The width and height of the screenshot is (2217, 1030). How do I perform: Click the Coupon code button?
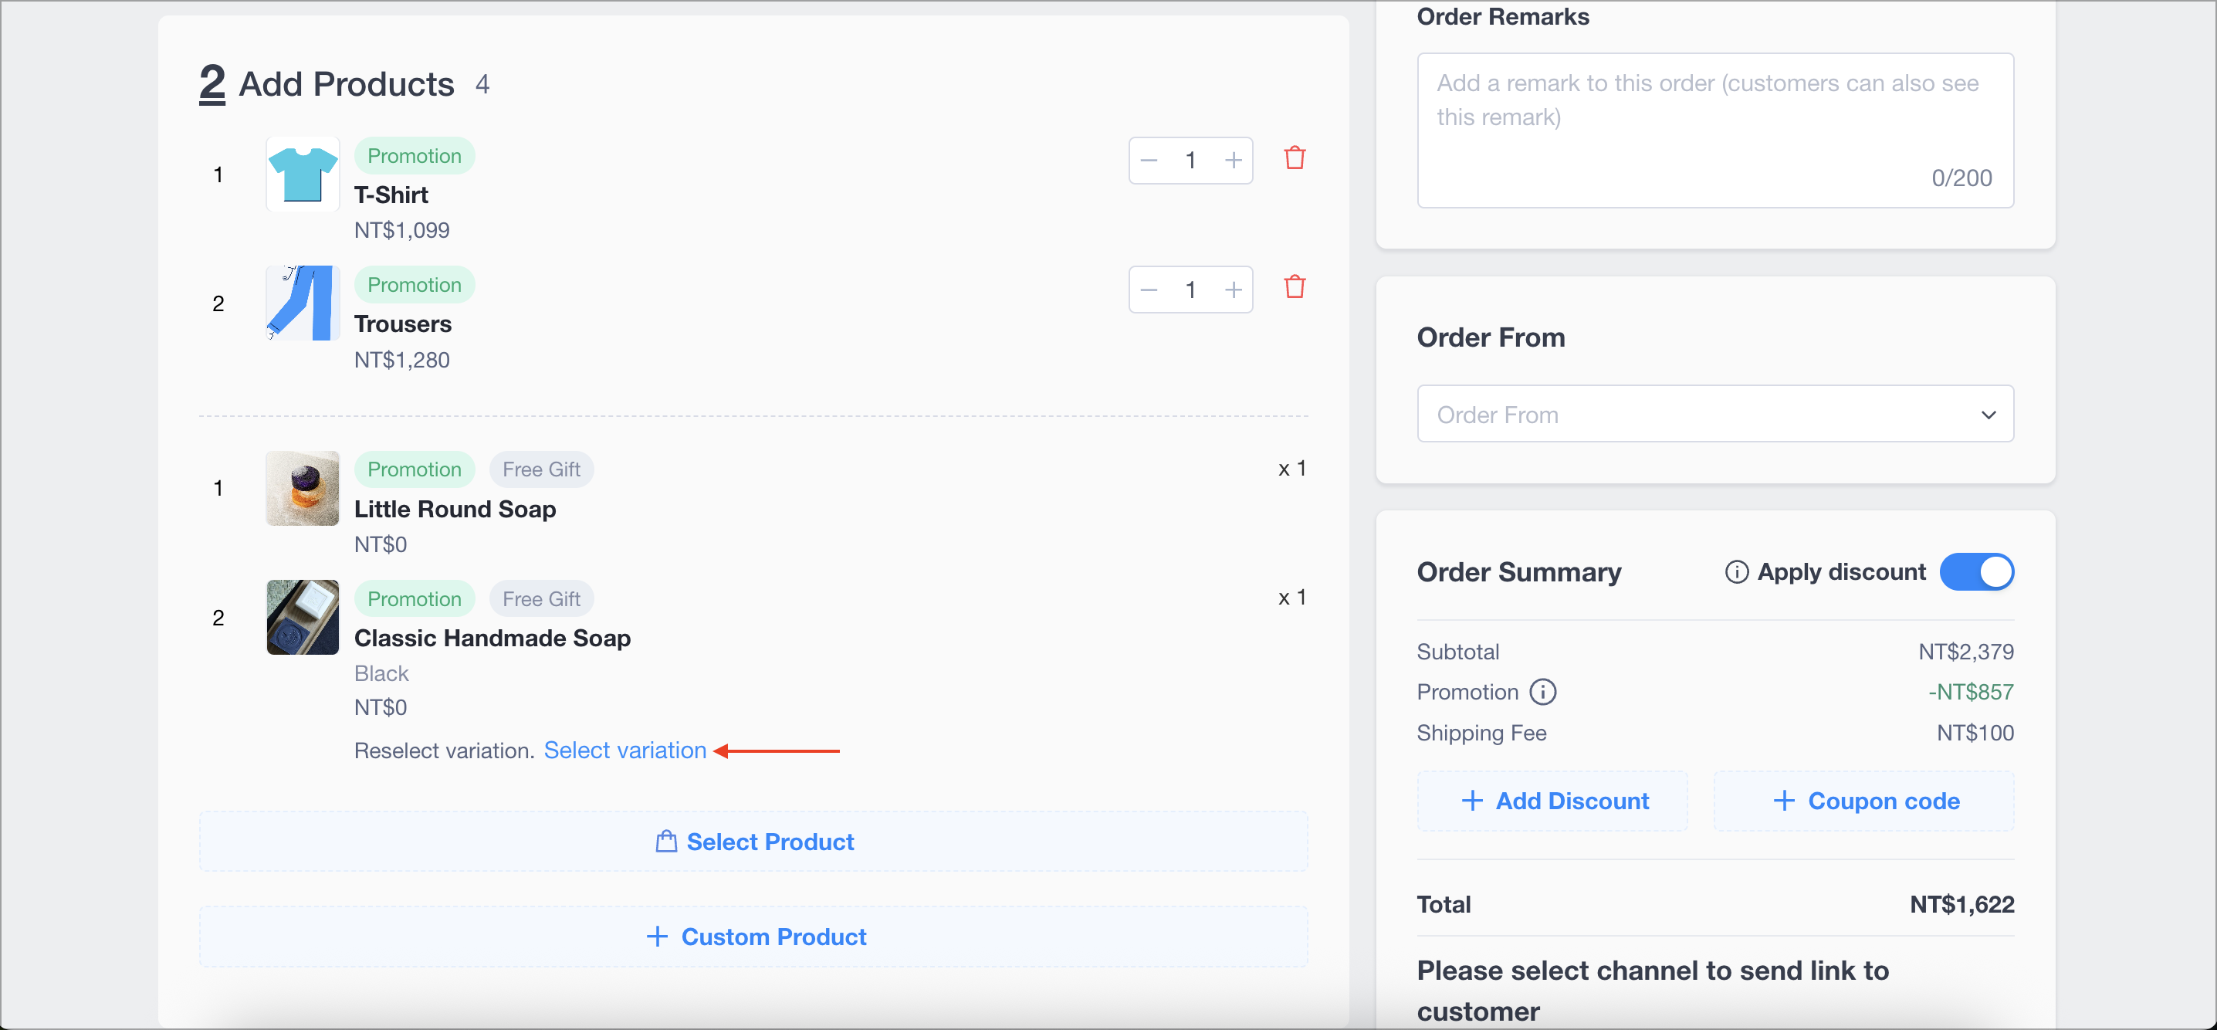click(x=1864, y=801)
